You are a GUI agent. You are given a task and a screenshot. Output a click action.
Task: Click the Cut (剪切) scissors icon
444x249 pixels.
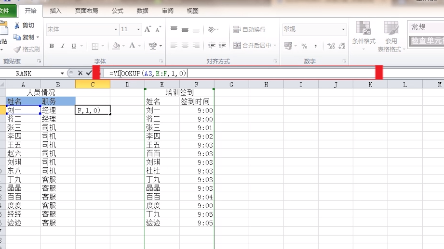(x=17, y=25)
